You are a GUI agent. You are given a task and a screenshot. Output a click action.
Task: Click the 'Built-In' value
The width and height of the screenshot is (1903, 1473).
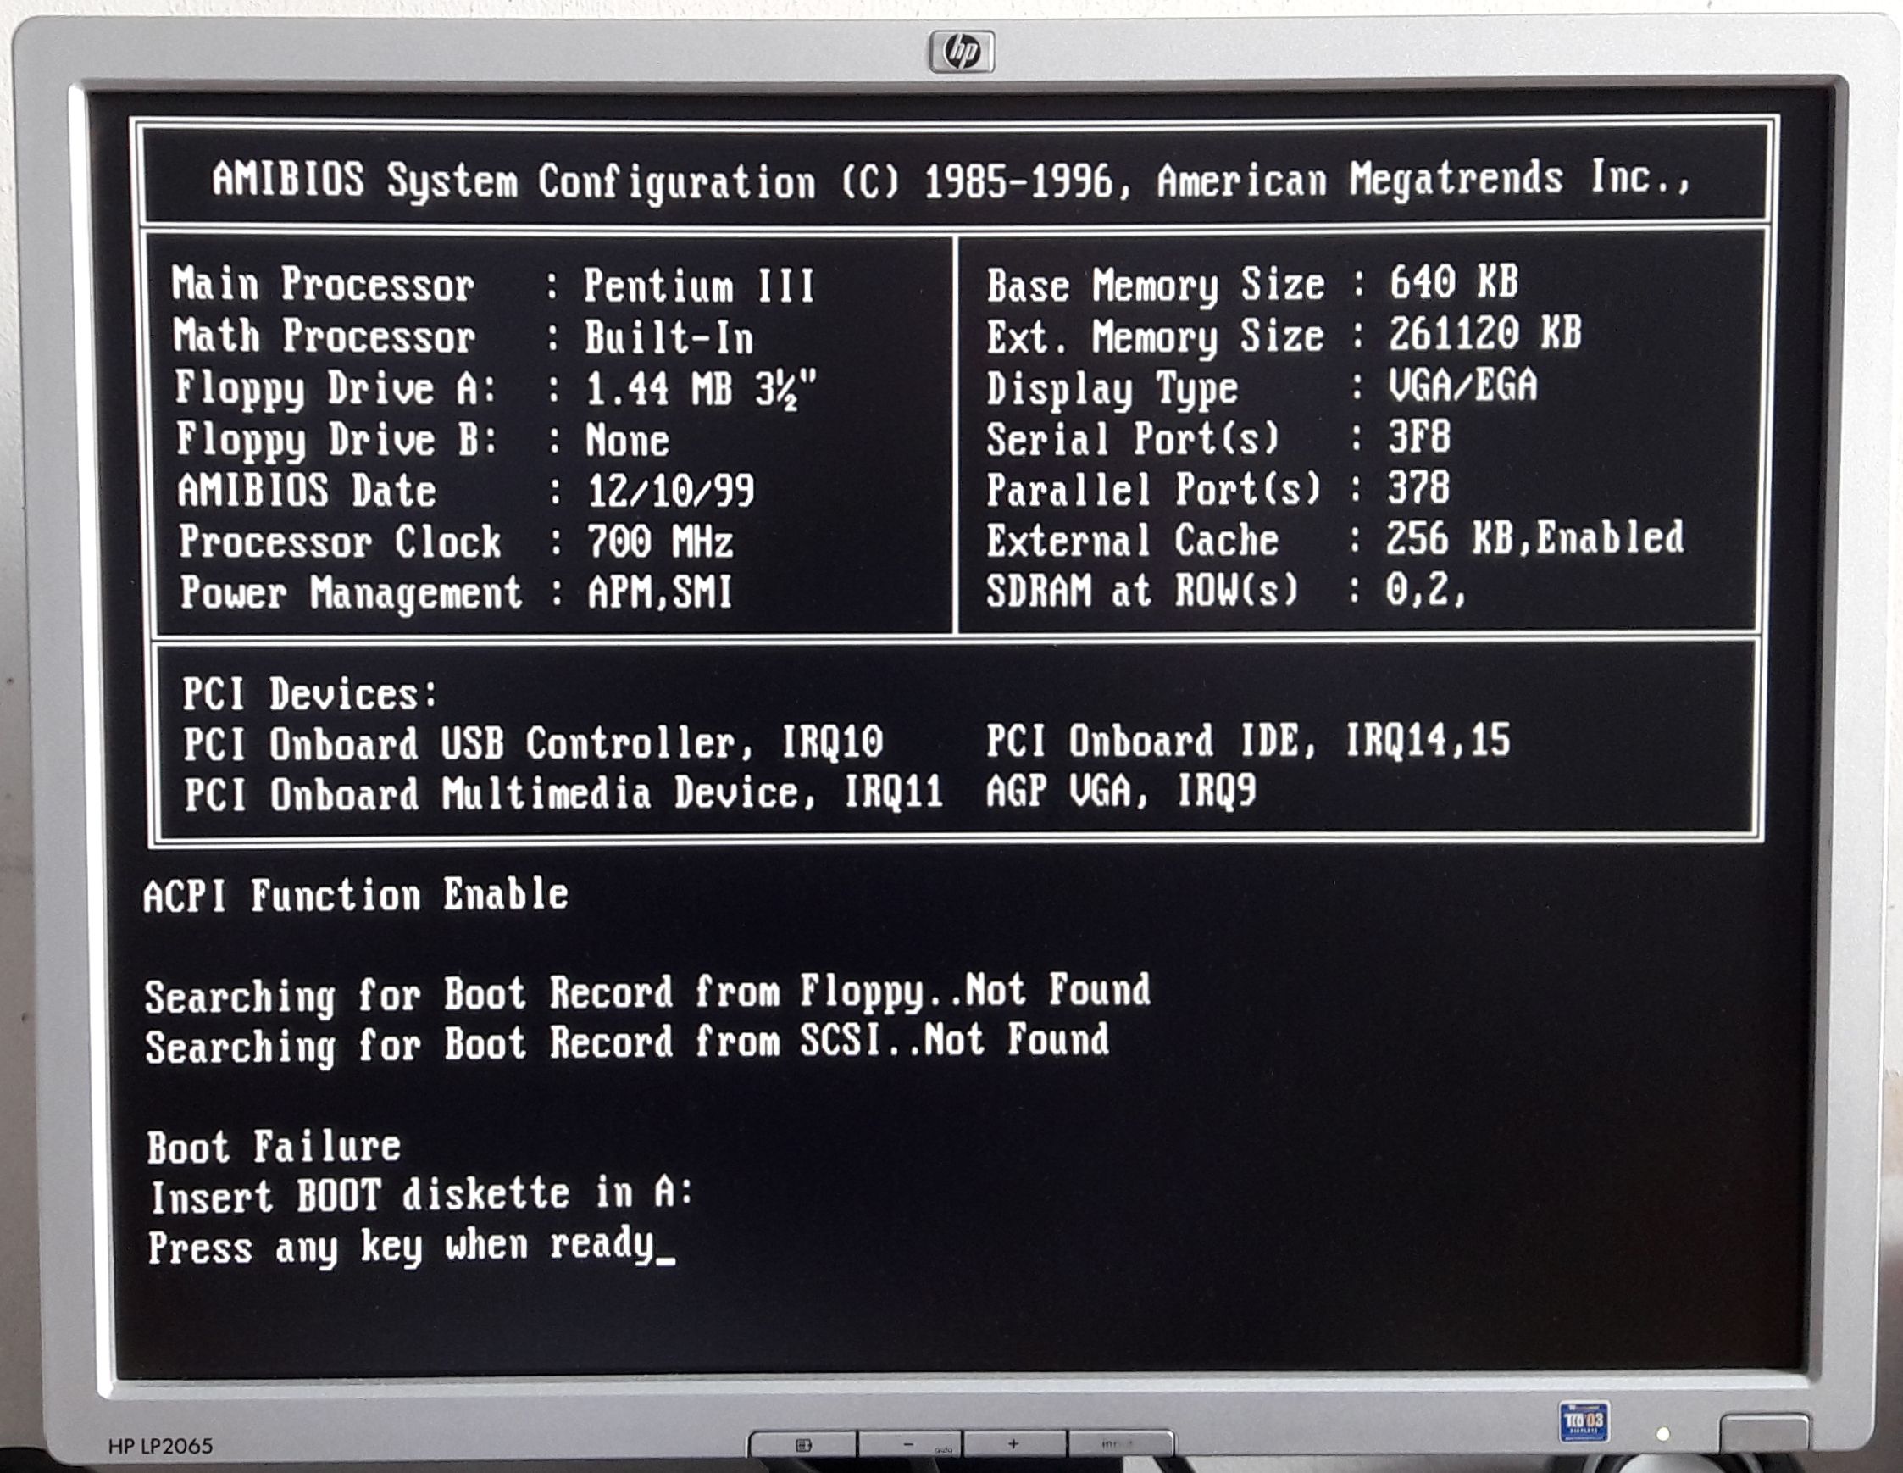669,337
